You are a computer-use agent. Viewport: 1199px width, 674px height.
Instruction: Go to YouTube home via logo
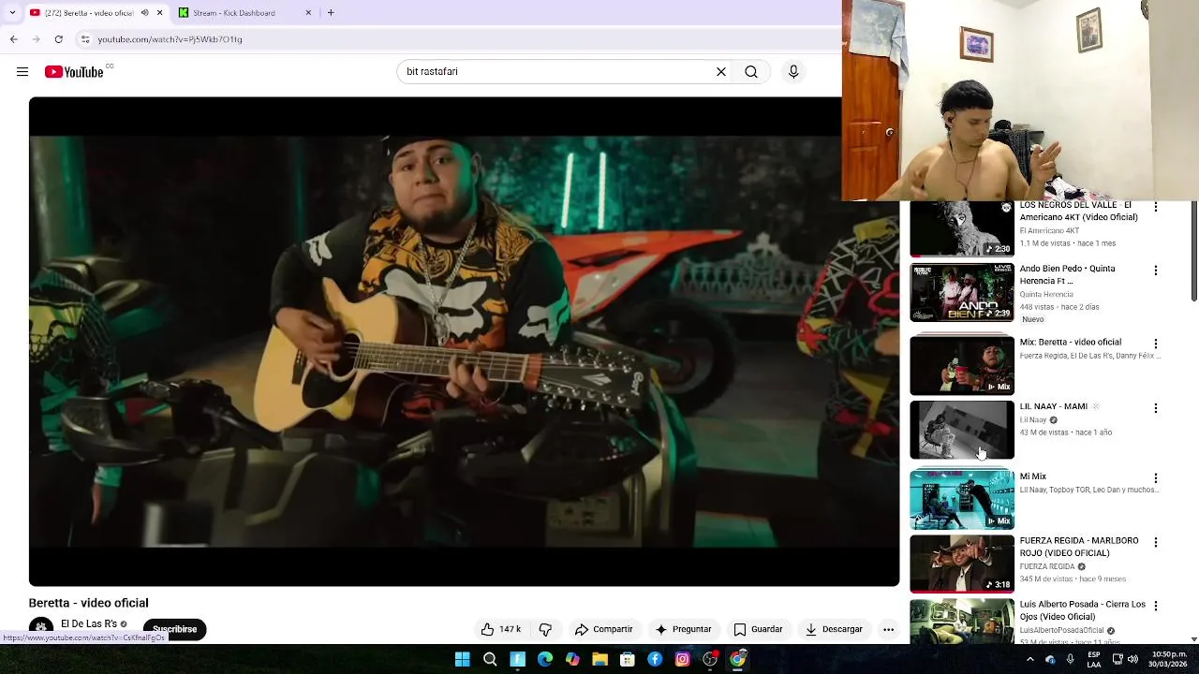point(74,72)
